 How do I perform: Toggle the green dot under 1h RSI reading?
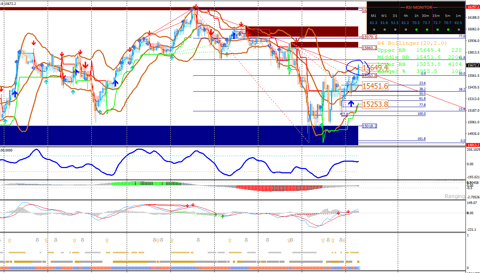[x=416, y=30]
